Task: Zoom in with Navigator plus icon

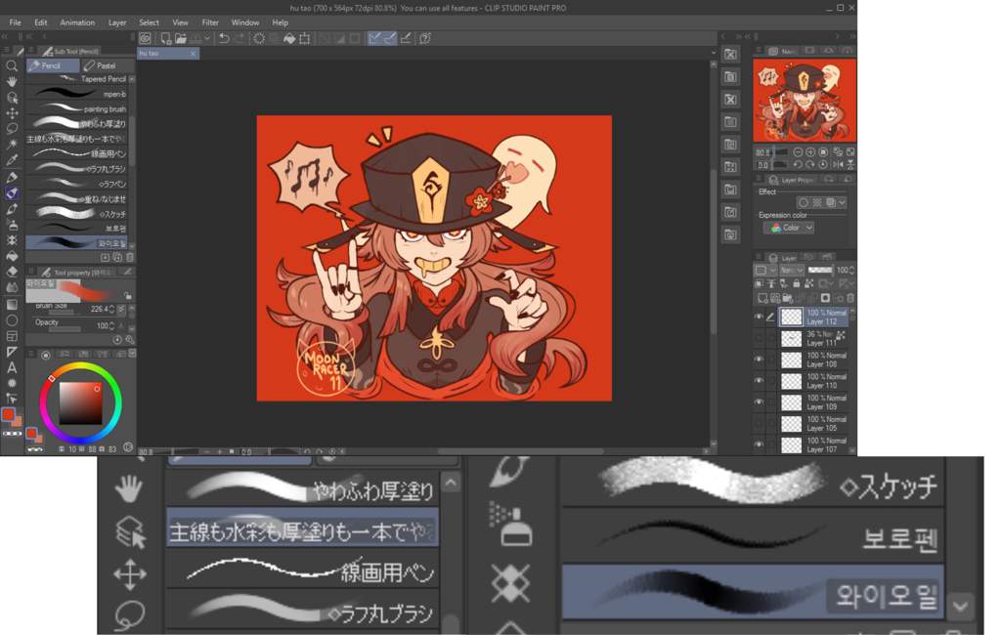Action: click(810, 151)
